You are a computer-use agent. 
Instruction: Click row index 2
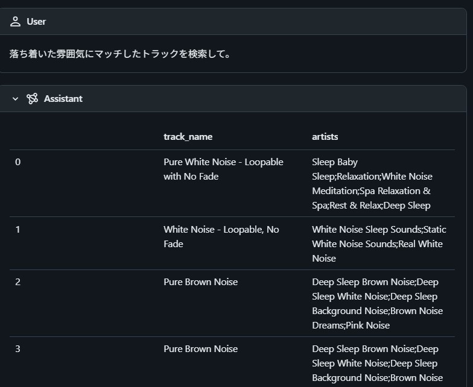point(18,282)
